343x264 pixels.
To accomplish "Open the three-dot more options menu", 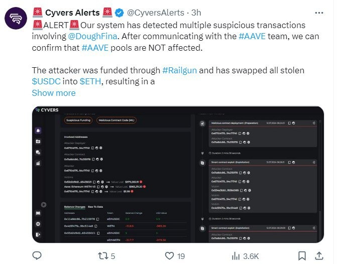I will (318, 12).
